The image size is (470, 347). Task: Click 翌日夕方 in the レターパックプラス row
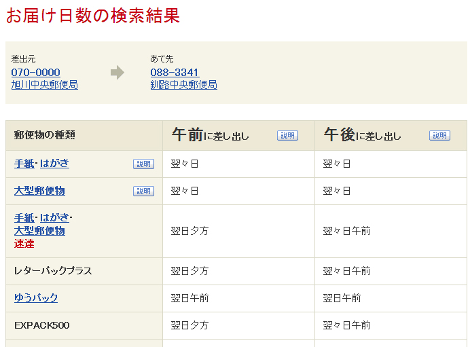pyautogui.click(x=189, y=271)
